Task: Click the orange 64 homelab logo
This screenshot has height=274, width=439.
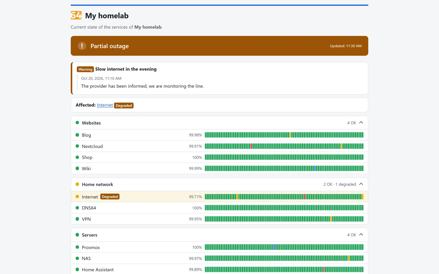Action: click(x=76, y=15)
